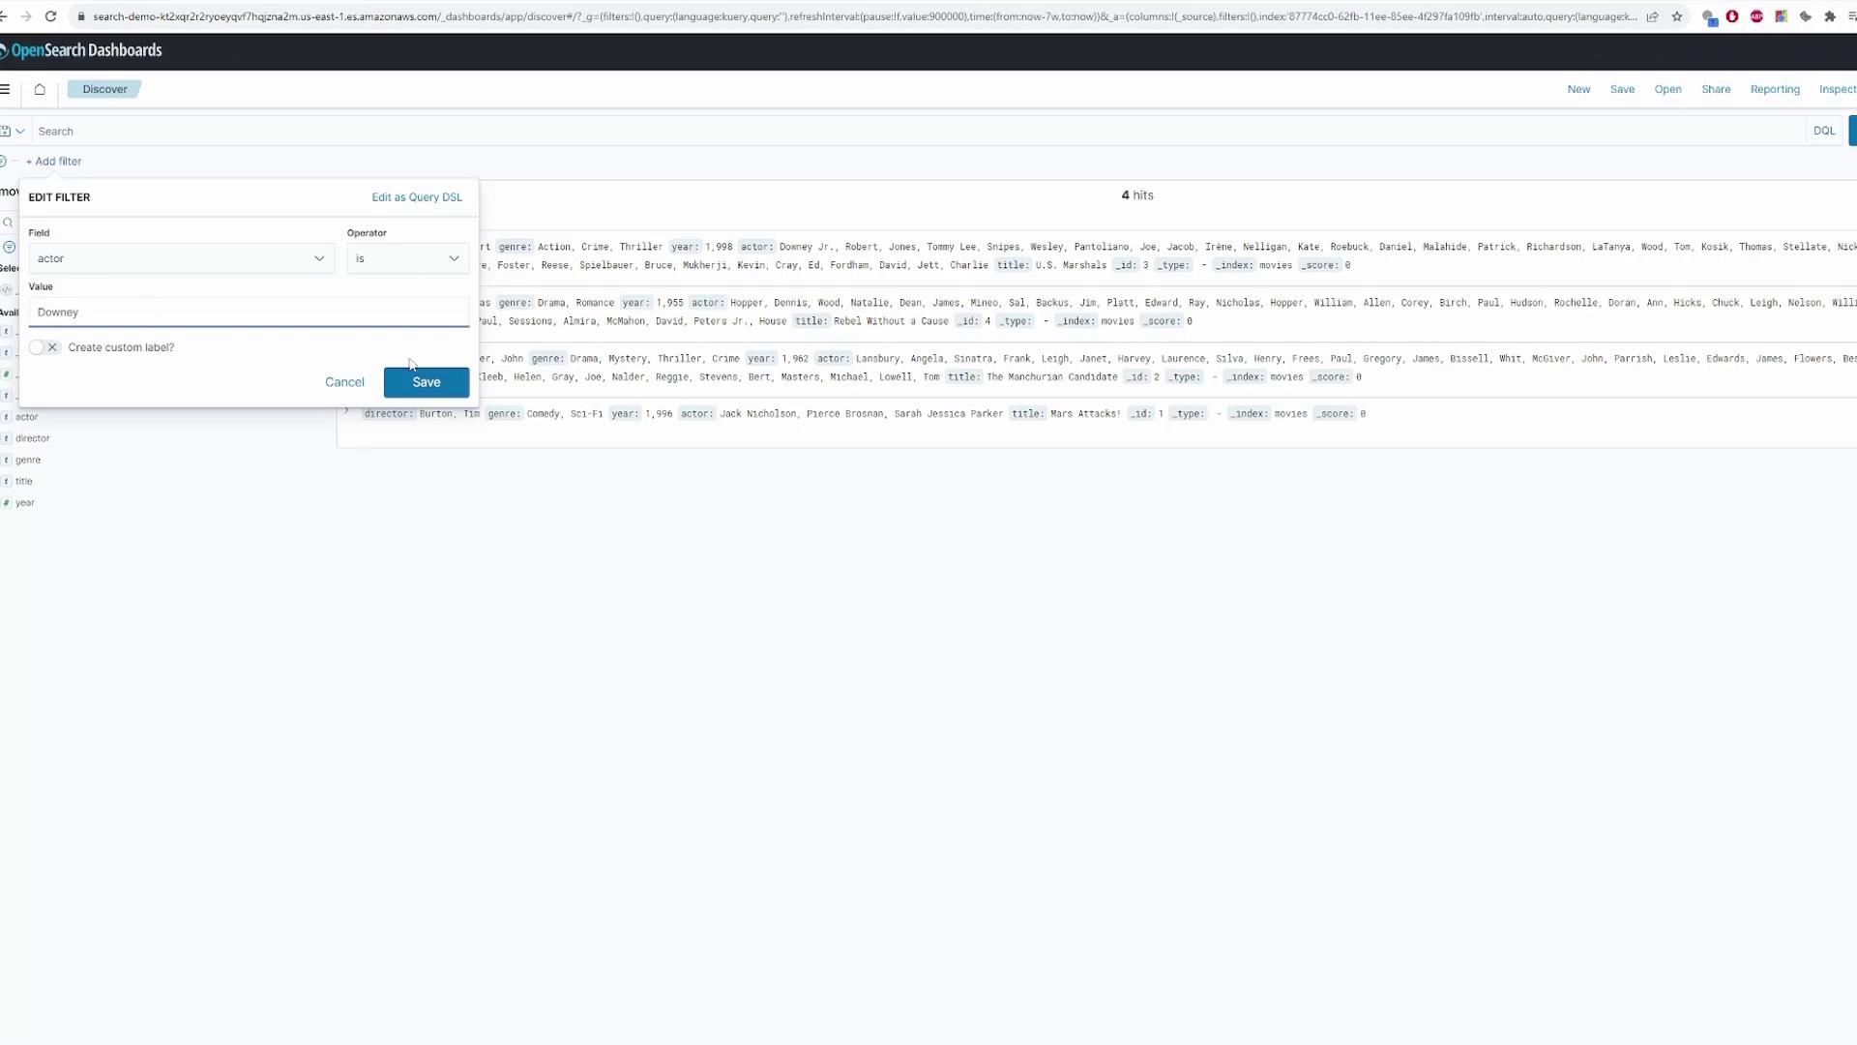The height and width of the screenshot is (1045, 1857).
Task: Click the AdBlock Plus extension icon
Action: pyautogui.click(x=1756, y=16)
